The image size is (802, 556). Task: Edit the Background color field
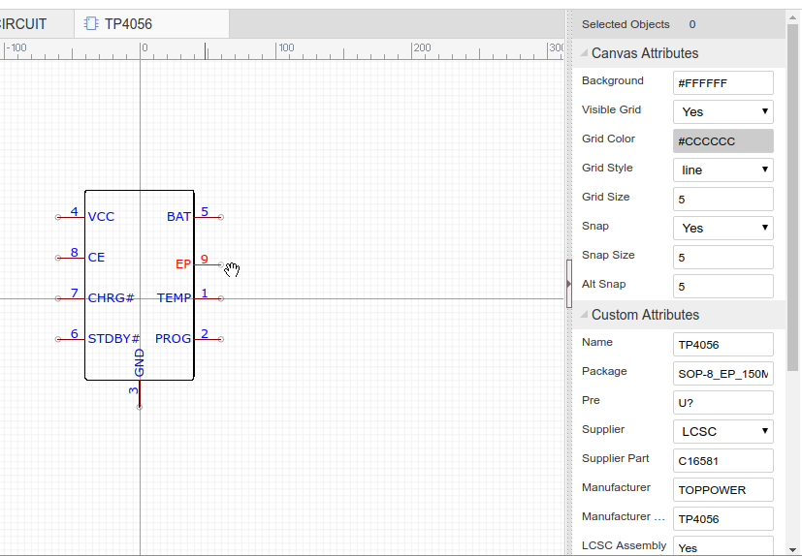tap(722, 82)
